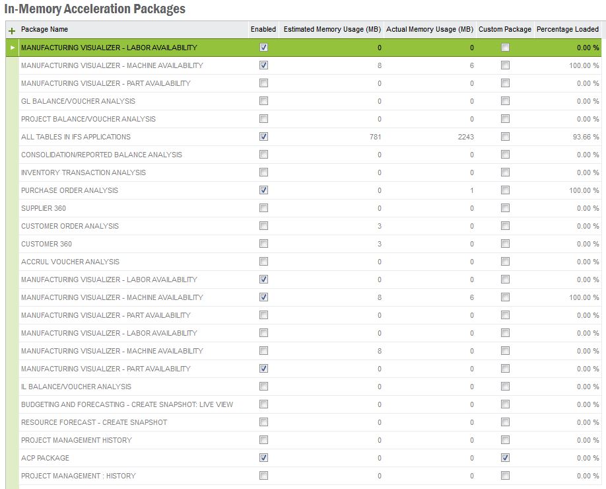Uncheck Enabled for PURCHASE ORDER ANALYSIS

(263, 190)
